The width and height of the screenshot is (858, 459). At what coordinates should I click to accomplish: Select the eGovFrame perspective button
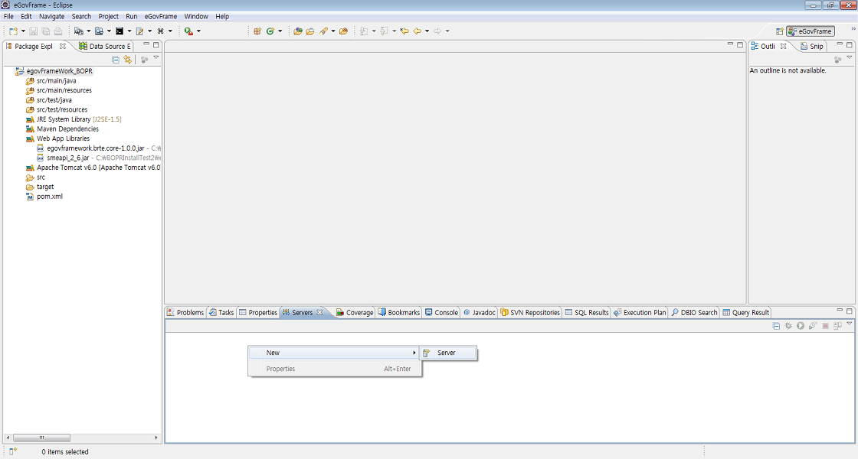tap(810, 31)
